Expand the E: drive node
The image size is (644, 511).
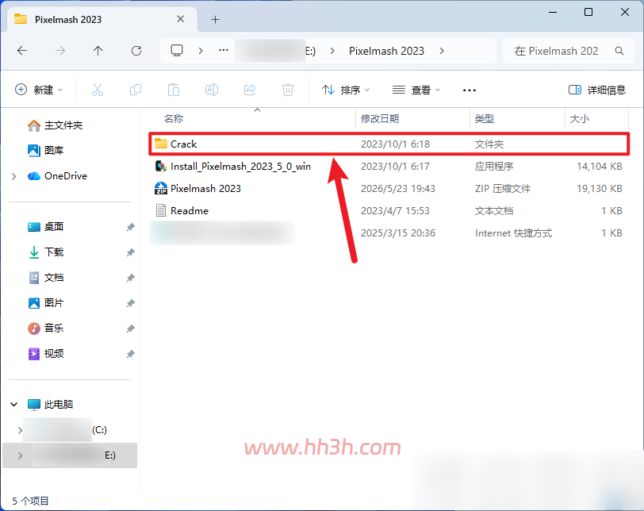coord(20,455)
